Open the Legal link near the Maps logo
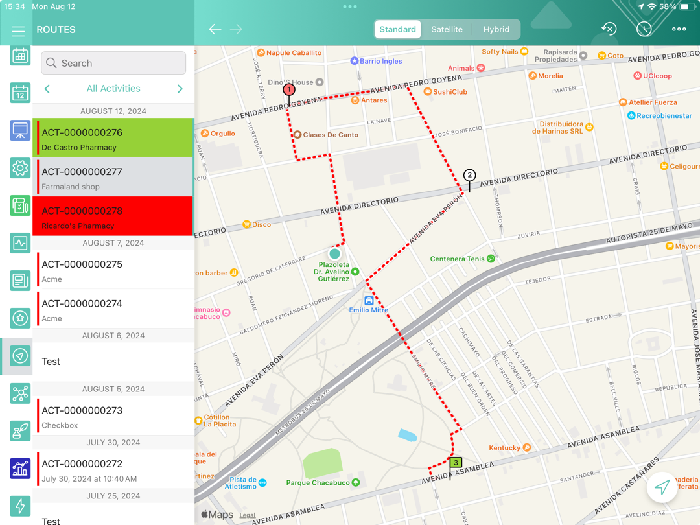The height and width of the screenshot is (525, 700). click(248, 515)
